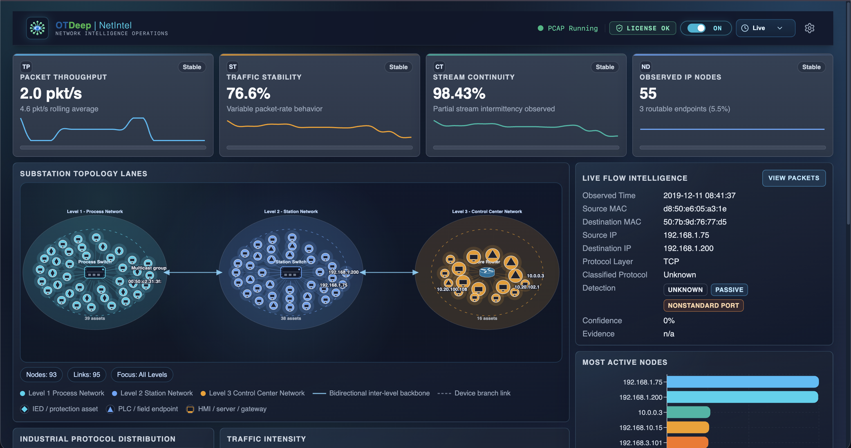Click the ST badge on Traffic Stability card

[x=232, y=67]
